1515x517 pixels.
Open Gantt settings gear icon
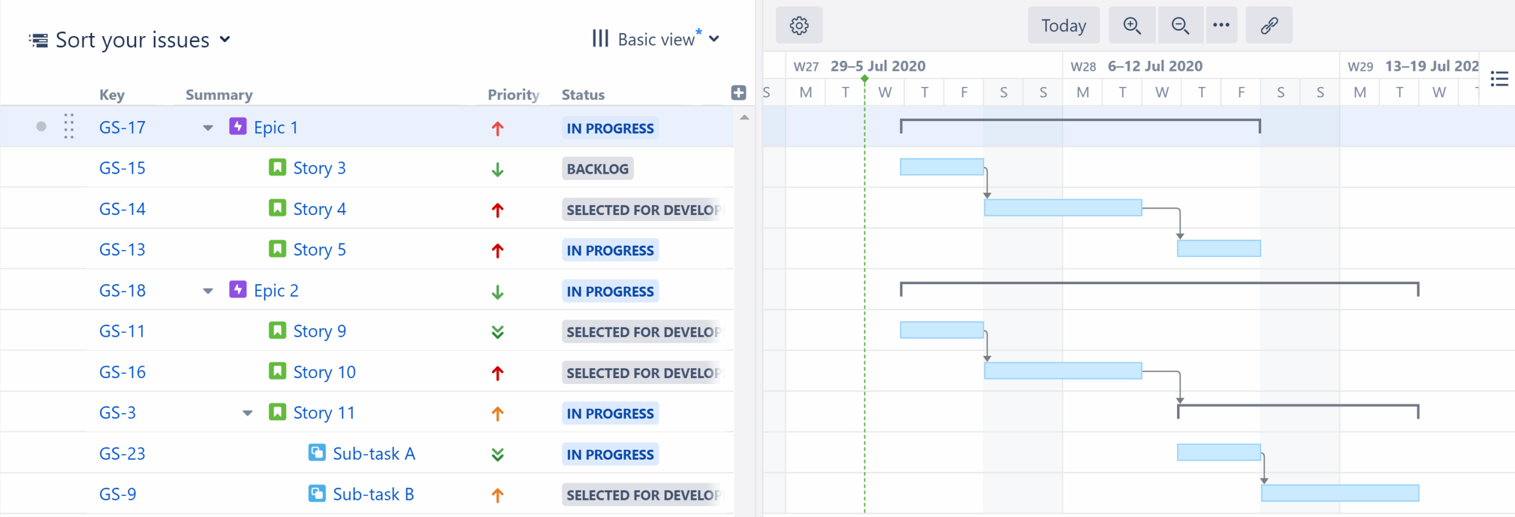799,25
